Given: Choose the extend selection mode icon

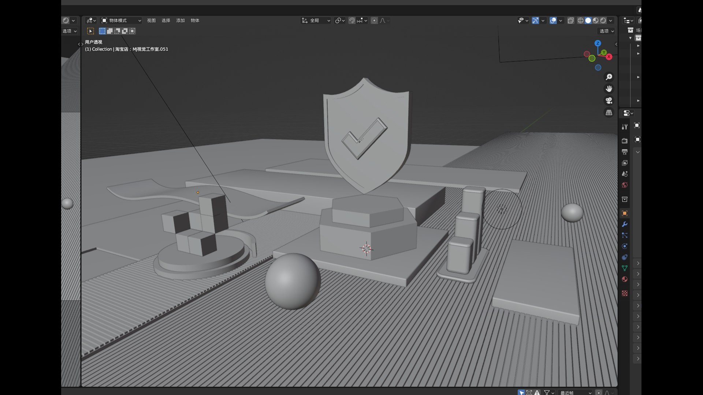Looking at the screenshot, I should coord(109,31).
